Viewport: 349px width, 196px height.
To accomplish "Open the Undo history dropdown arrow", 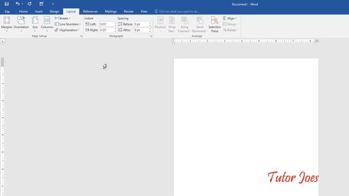I will tap(22, 4).
